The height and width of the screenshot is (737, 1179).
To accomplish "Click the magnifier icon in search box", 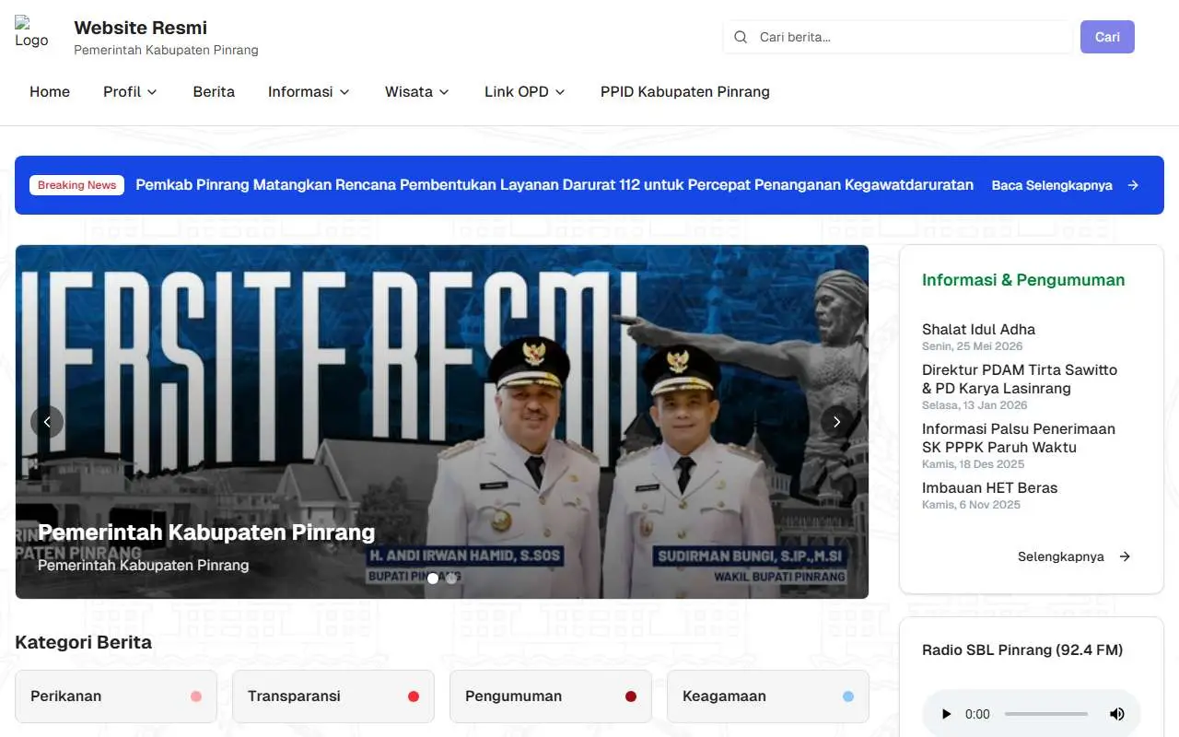I will [x=741, y=37].
